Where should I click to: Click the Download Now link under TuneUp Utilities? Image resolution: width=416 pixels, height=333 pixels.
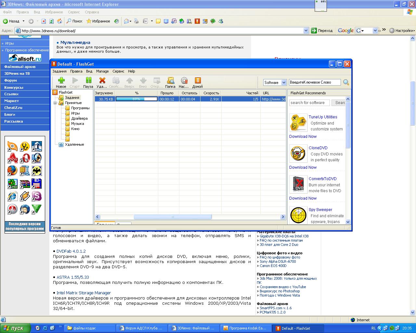[303, 137]
